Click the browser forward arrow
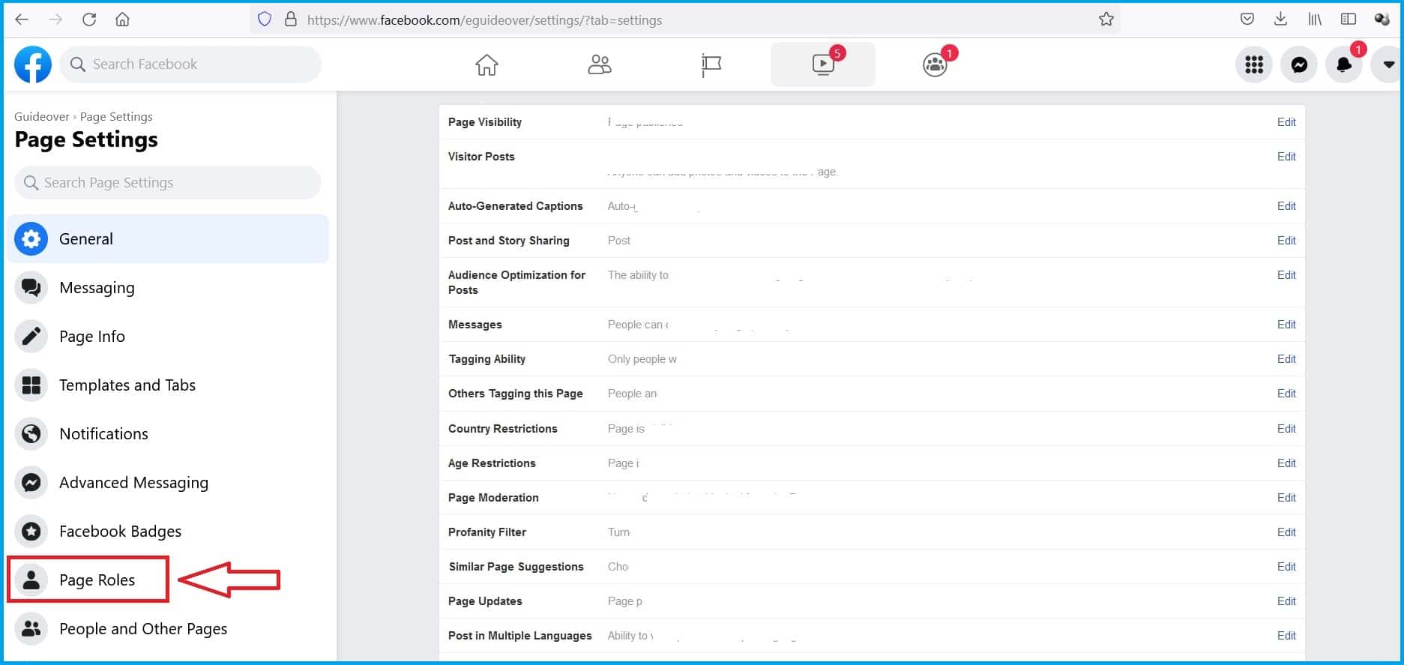1404x665 pixels. (x=55, y=19)
